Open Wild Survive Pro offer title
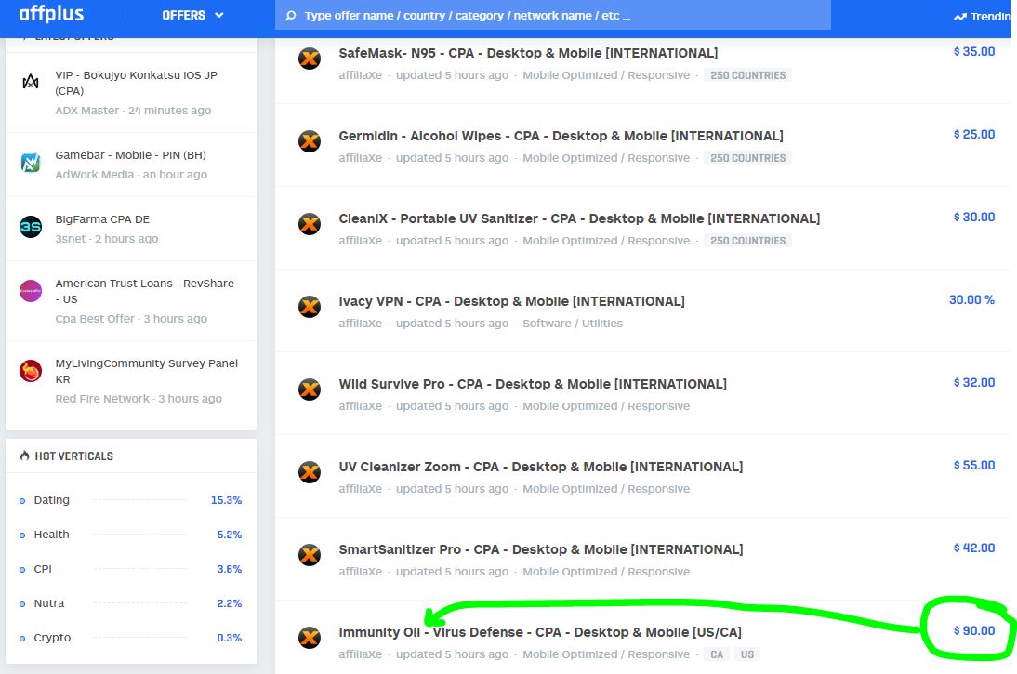Viewport: 1017px width, 674px height. pos(533,384)
